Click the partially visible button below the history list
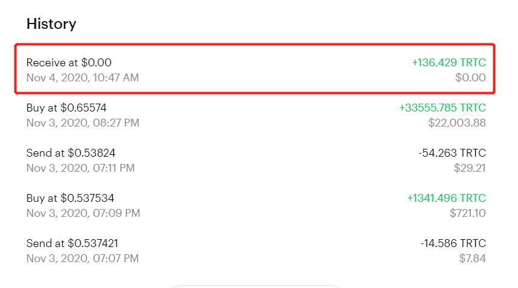This screenshot has width=518, height=288. 256,286
